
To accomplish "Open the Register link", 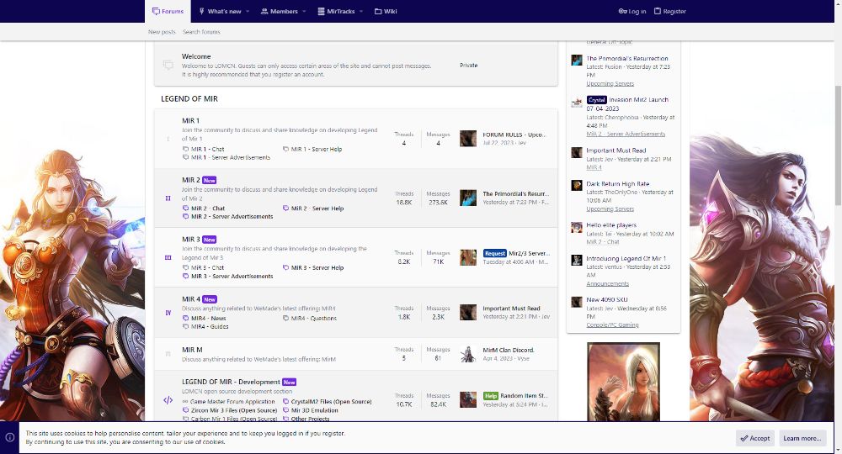I will point(669,12).
